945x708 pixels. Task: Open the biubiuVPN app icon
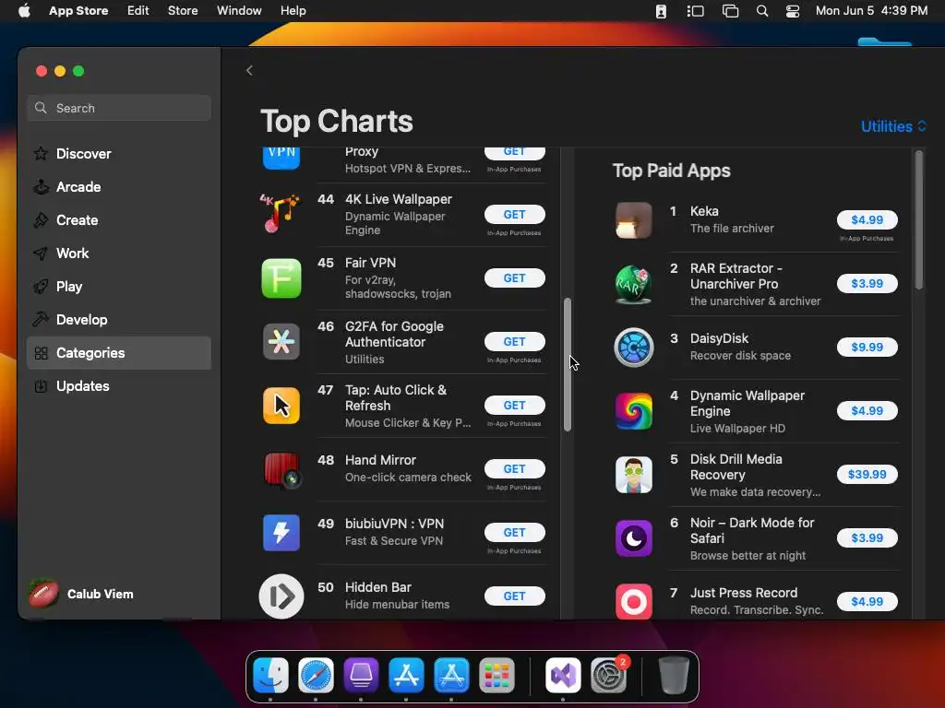tap(281, 533)
